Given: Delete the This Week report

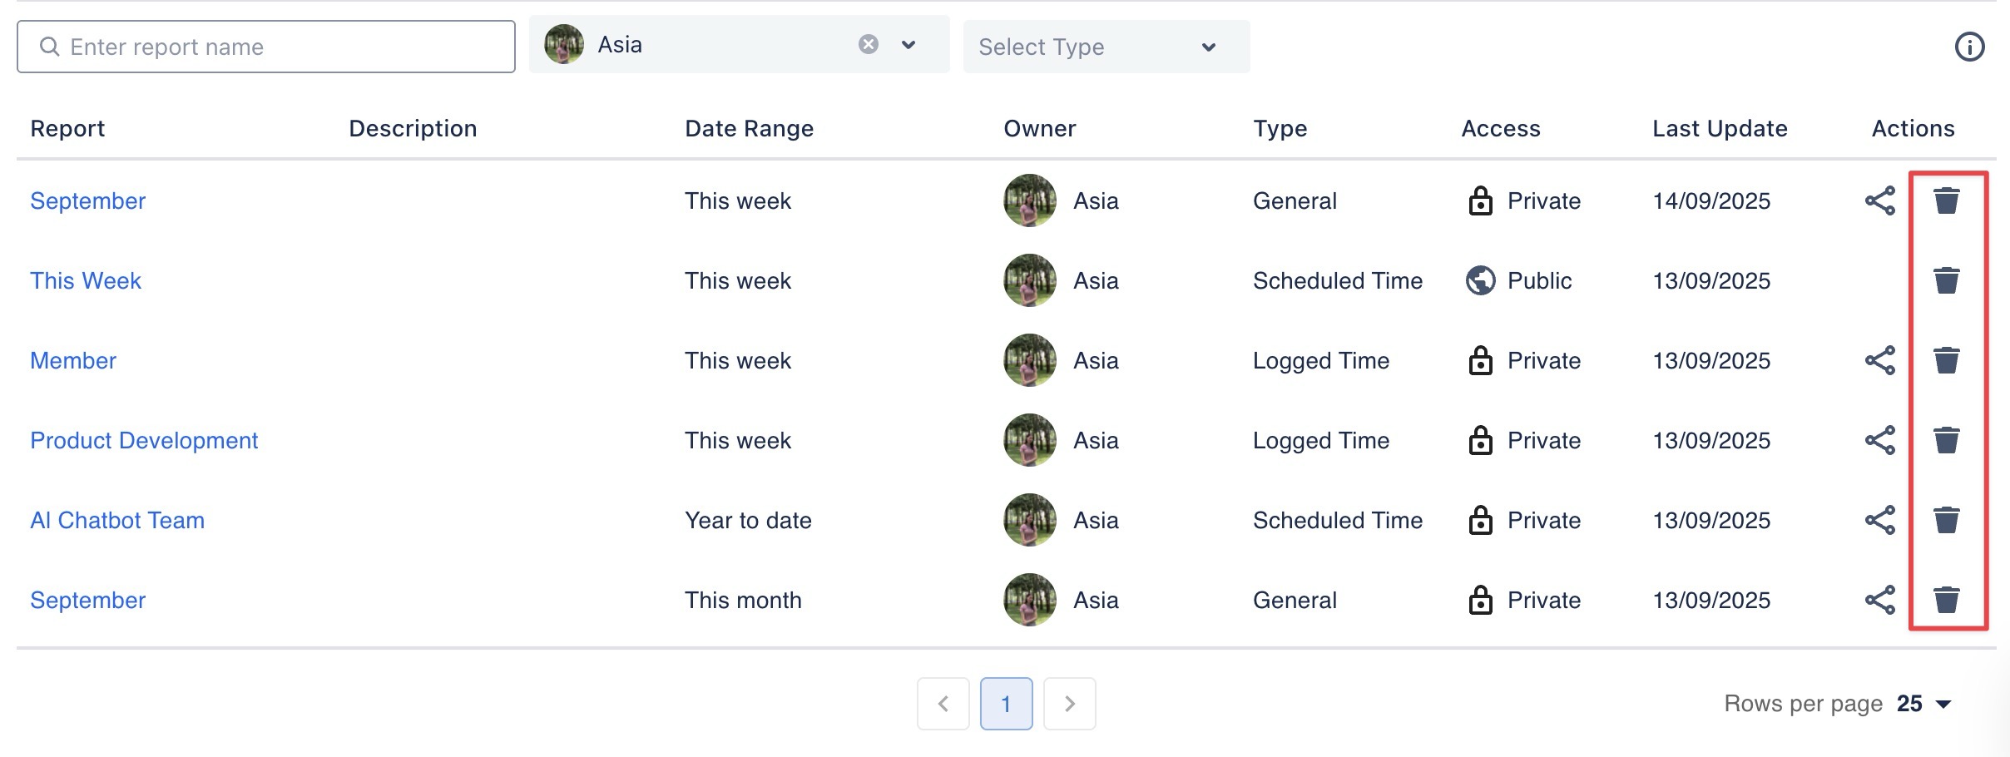Looking at the screenshot, I should [1946, 280].
